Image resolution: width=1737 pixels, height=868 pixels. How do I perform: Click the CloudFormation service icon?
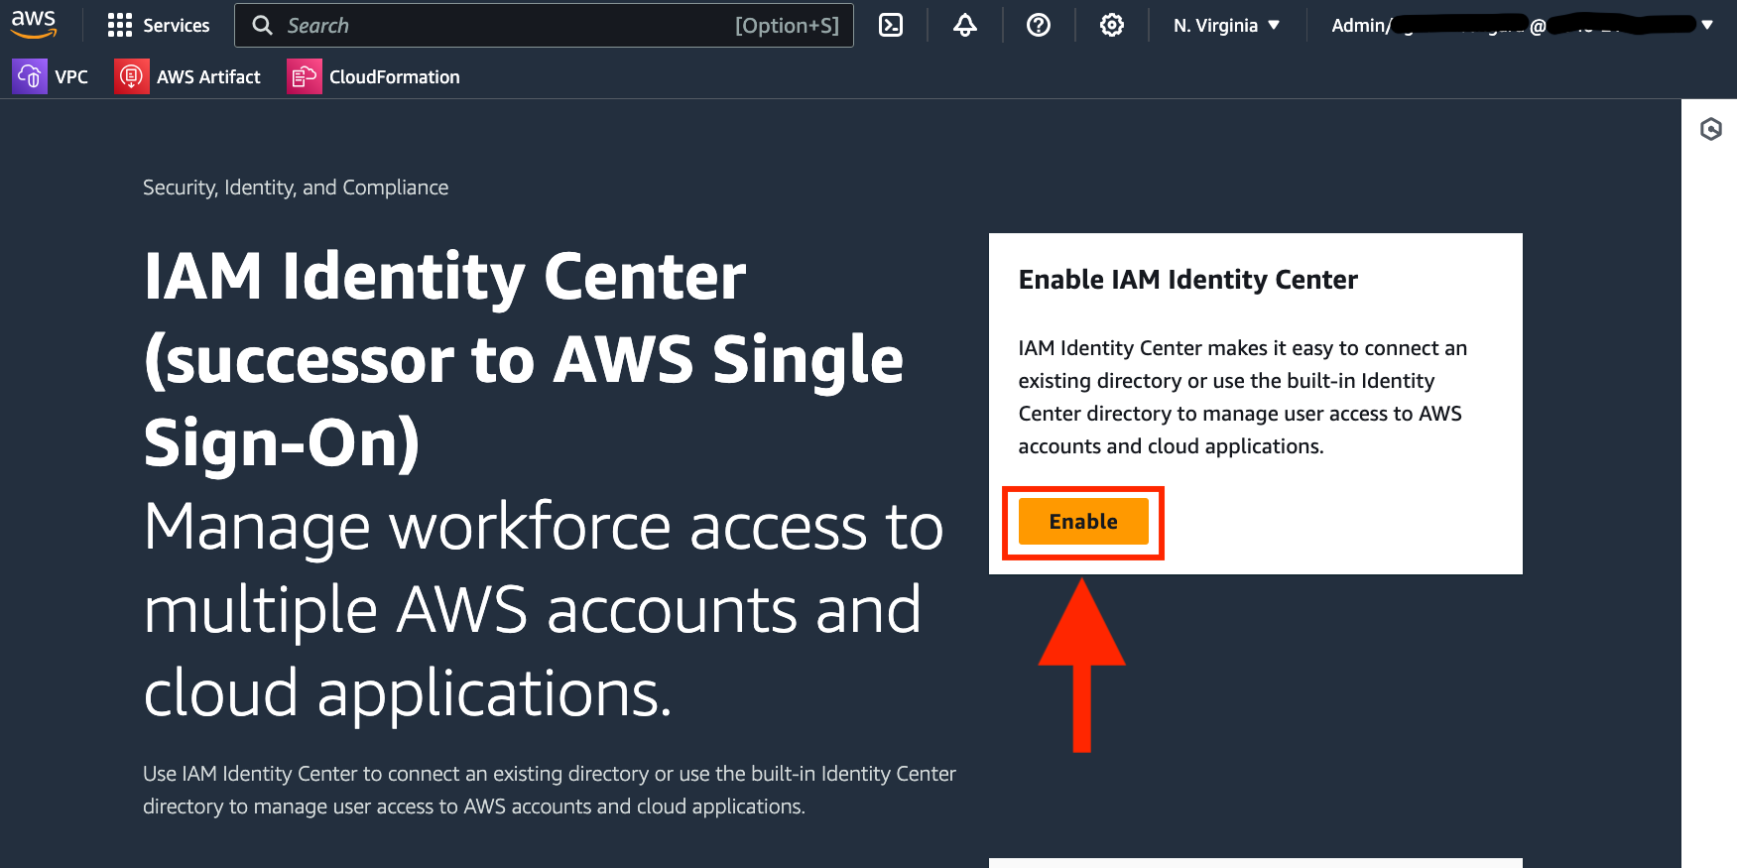pos(305,76)
